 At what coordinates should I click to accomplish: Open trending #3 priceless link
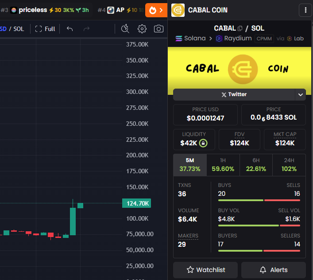pos(45,10)
